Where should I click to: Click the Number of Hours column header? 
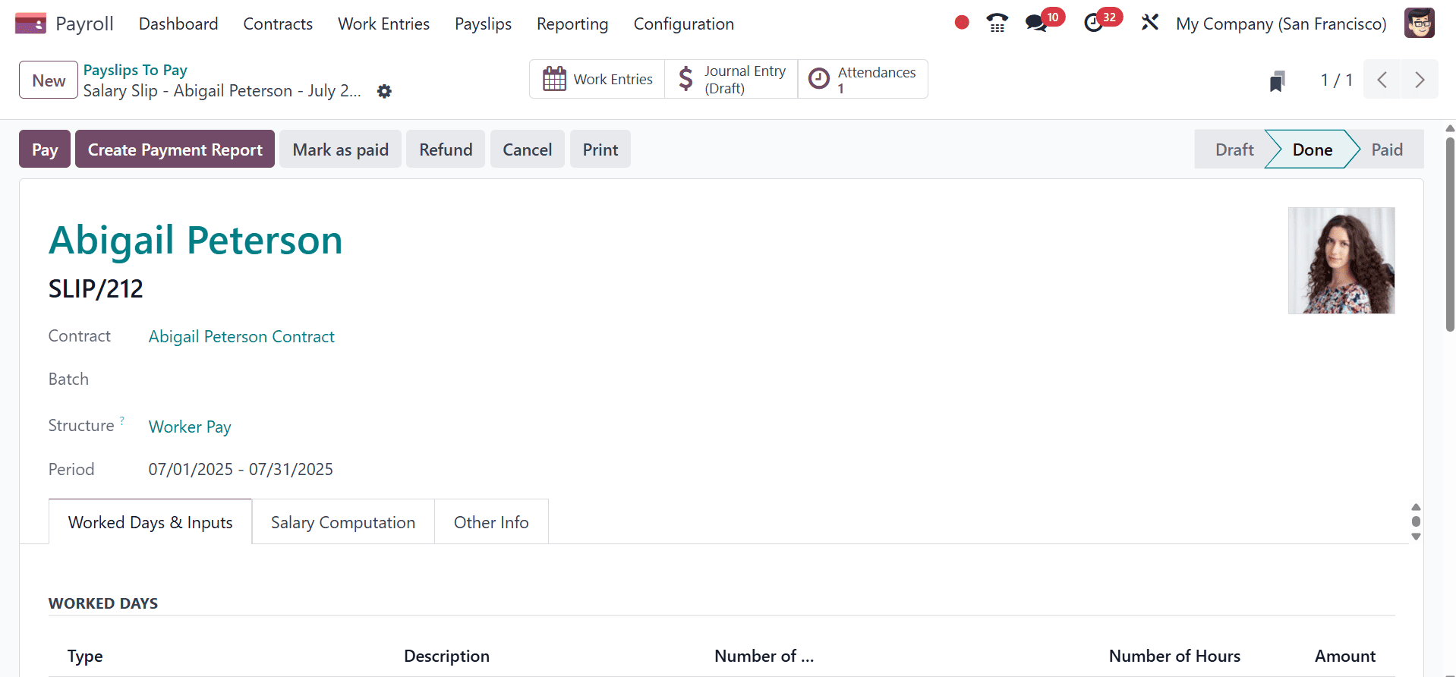(1174, 656)
